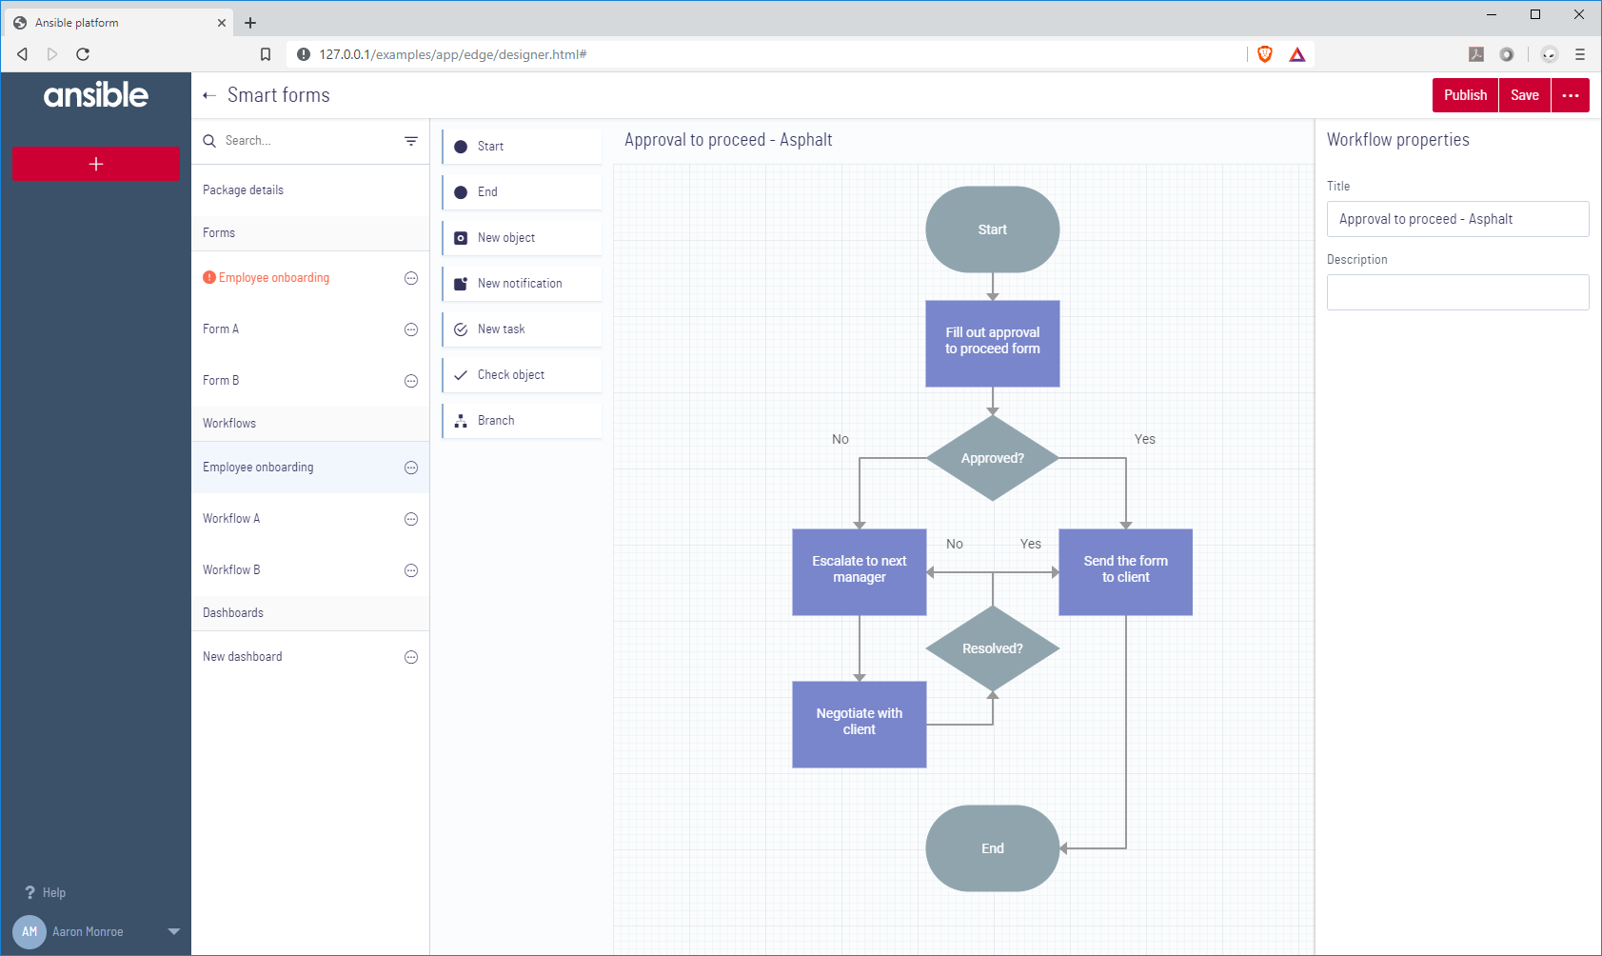
Task: Click the Ansible platform browser tab
Action: [x=118, y=23]
